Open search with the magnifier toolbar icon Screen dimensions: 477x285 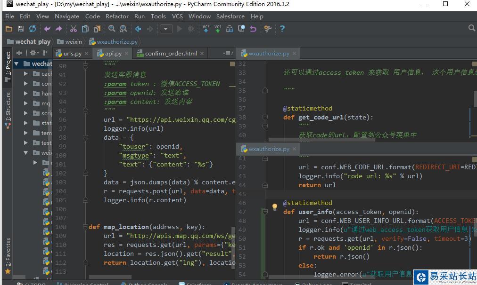(x=111, y=29)
